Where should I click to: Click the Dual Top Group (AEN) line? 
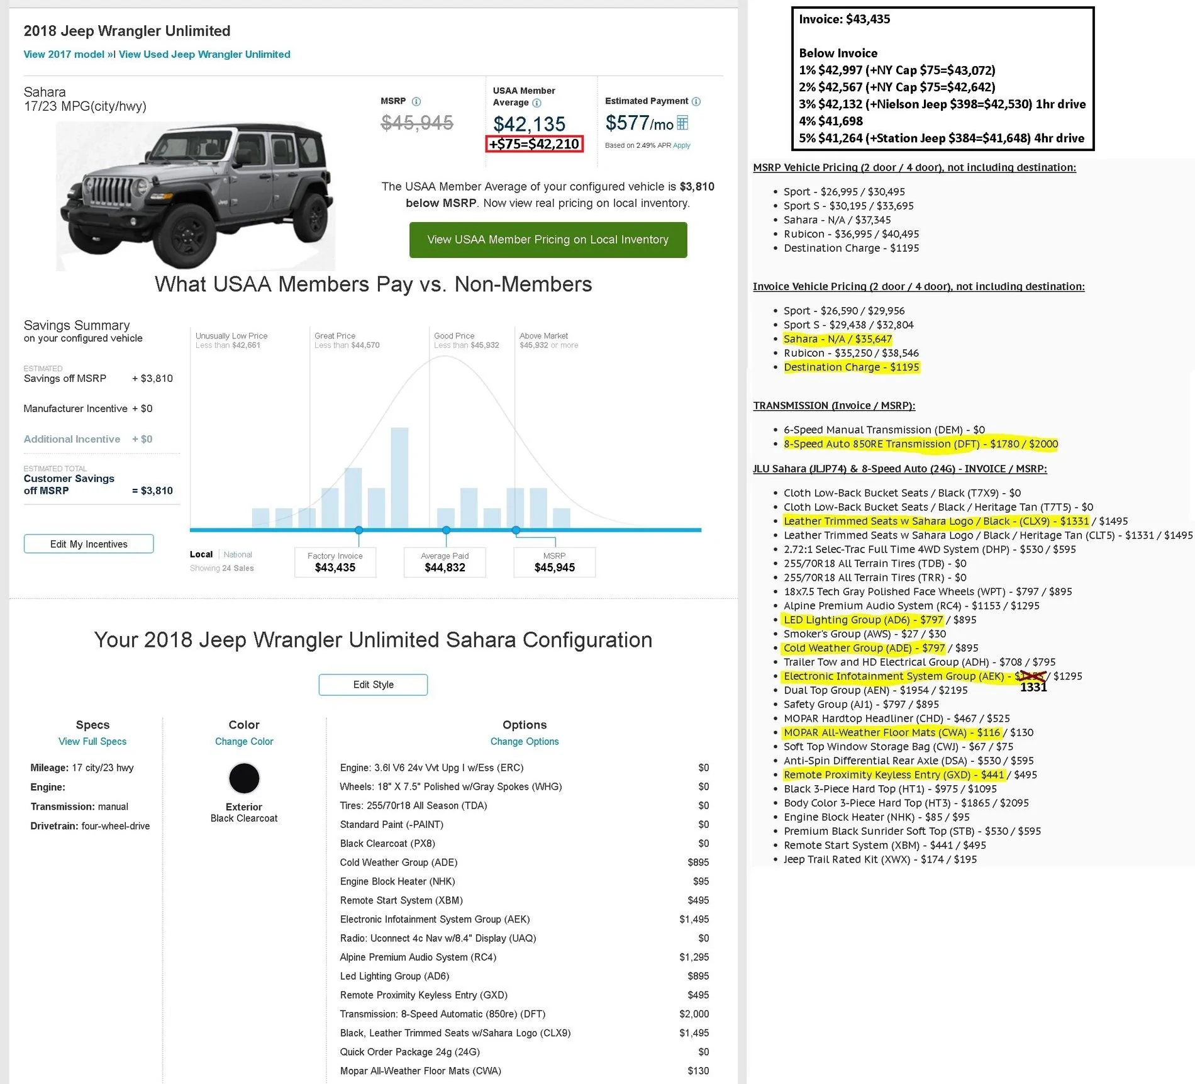(x=875, y=690)
